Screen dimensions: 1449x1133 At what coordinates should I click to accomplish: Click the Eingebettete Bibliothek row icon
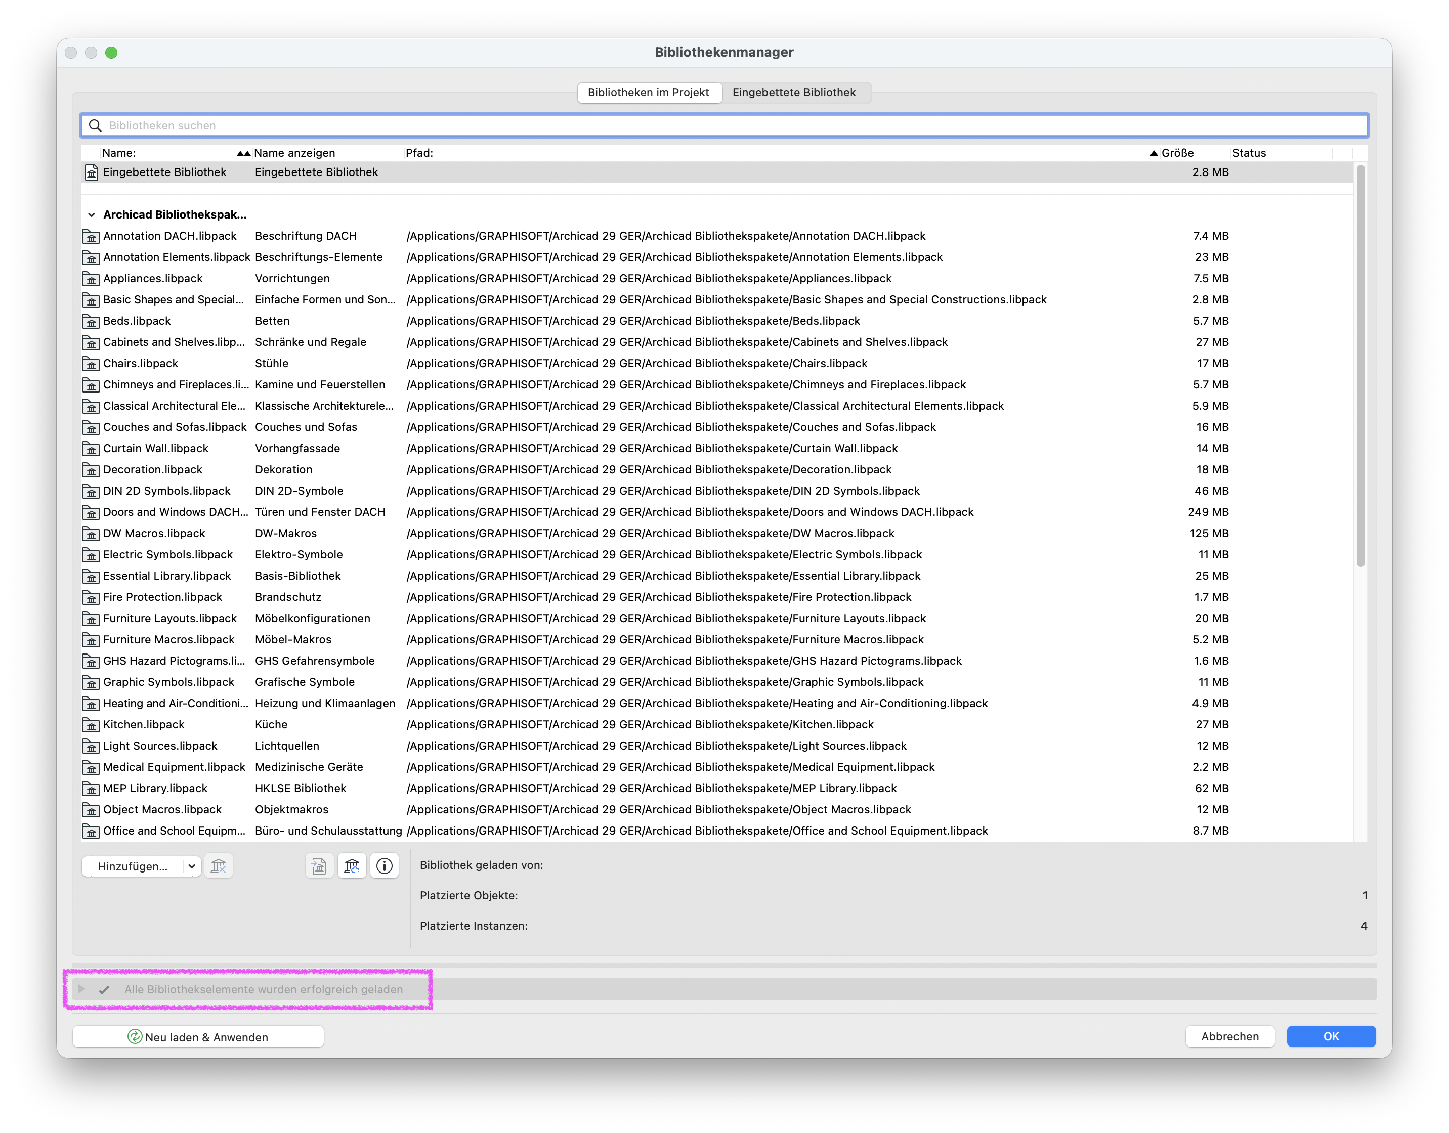click(92, 172)
